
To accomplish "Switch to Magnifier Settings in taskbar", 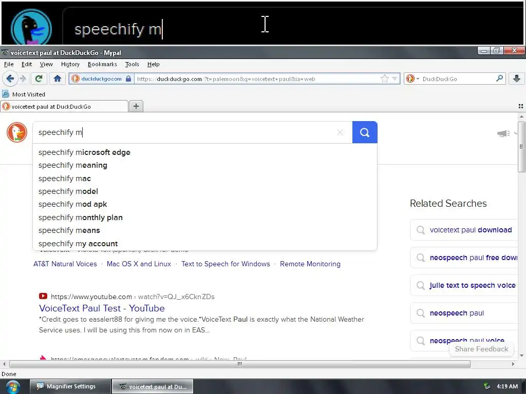I will tap(70, 386).
